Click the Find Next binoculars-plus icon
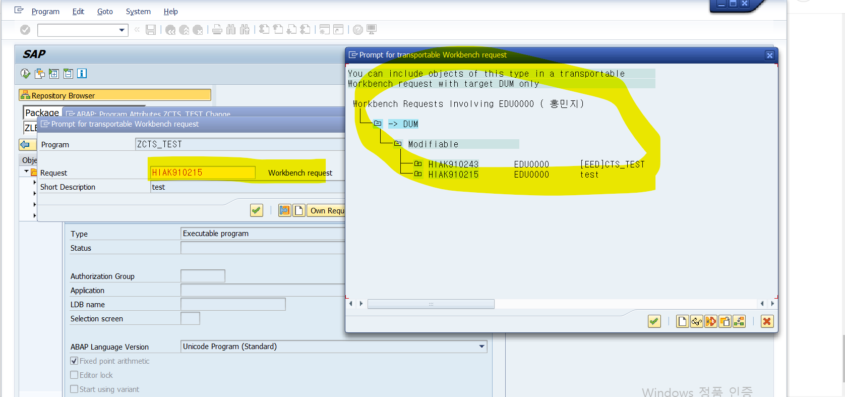The height and width of the screenshot is (397, 845). coord(245,30)
